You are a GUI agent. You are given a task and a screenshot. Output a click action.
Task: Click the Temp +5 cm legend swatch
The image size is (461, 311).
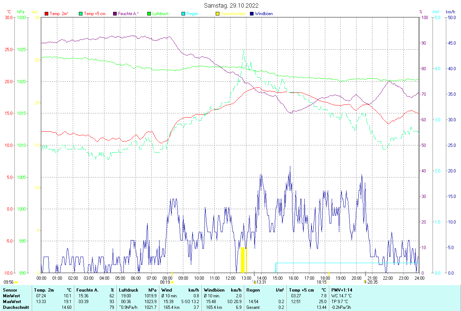click(81, 14)
